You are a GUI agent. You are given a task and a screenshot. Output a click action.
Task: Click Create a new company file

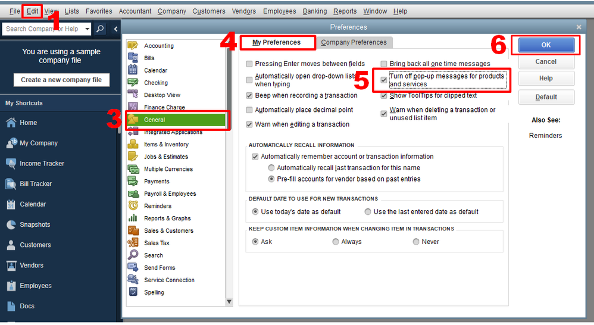61,80
